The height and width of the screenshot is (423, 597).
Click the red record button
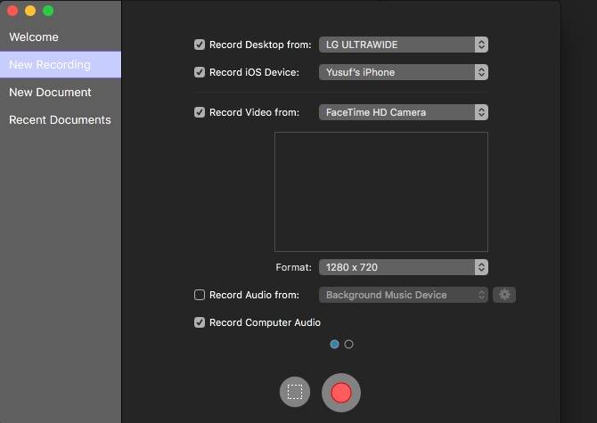[341, 392]
